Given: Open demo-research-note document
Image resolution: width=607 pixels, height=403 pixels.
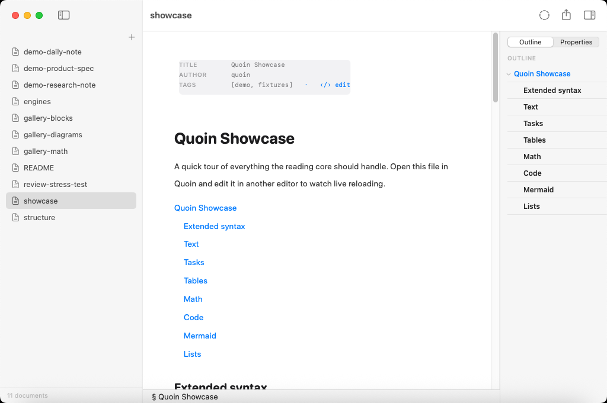Looking at the screenshot, I should [x=71, y=85].
